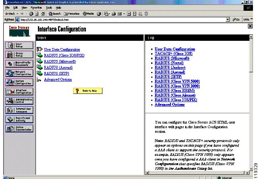This screenshot has height=179, width=258.
Task: Click the icon beside RADIUS (Cisco IOS/PIX)
Action: pyautogui.click(x=39, y=55)
